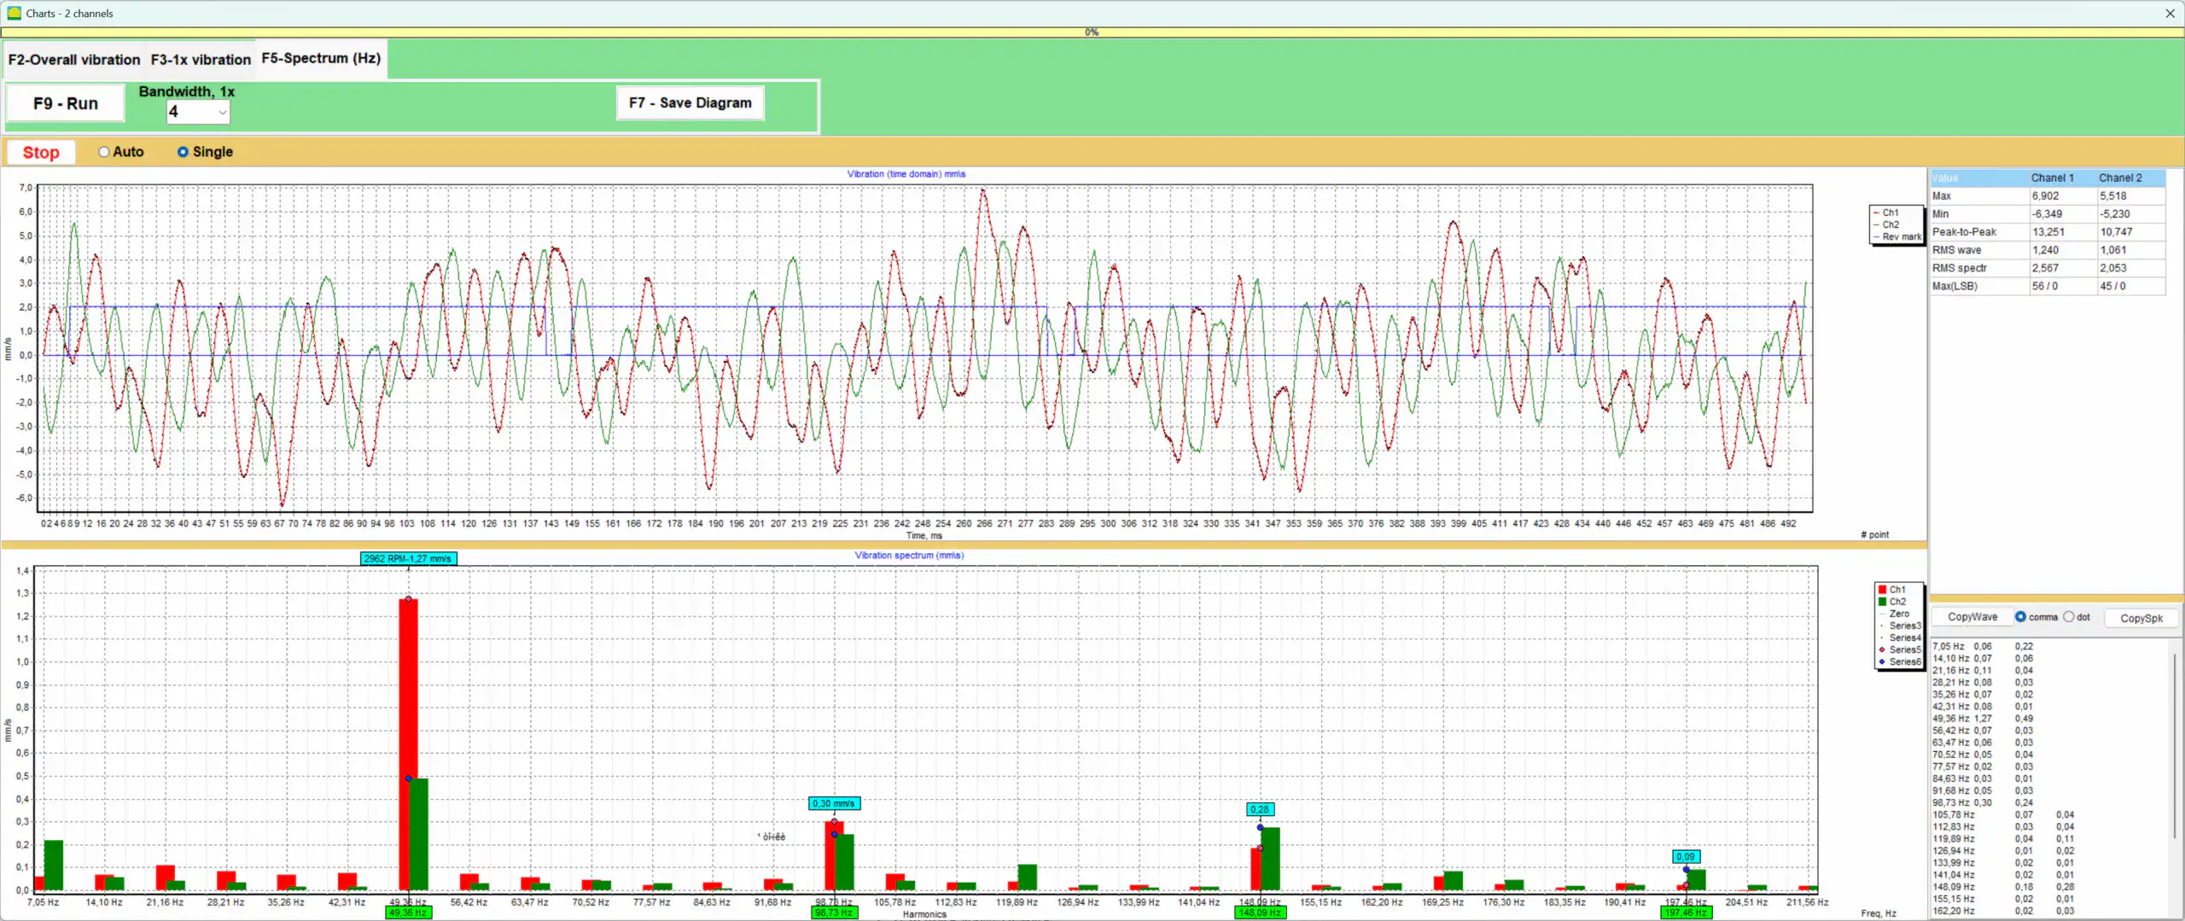The image size is (2185, 921).
Task: Click Series5 marker in spectrum legend
Action: point(1882,650)
